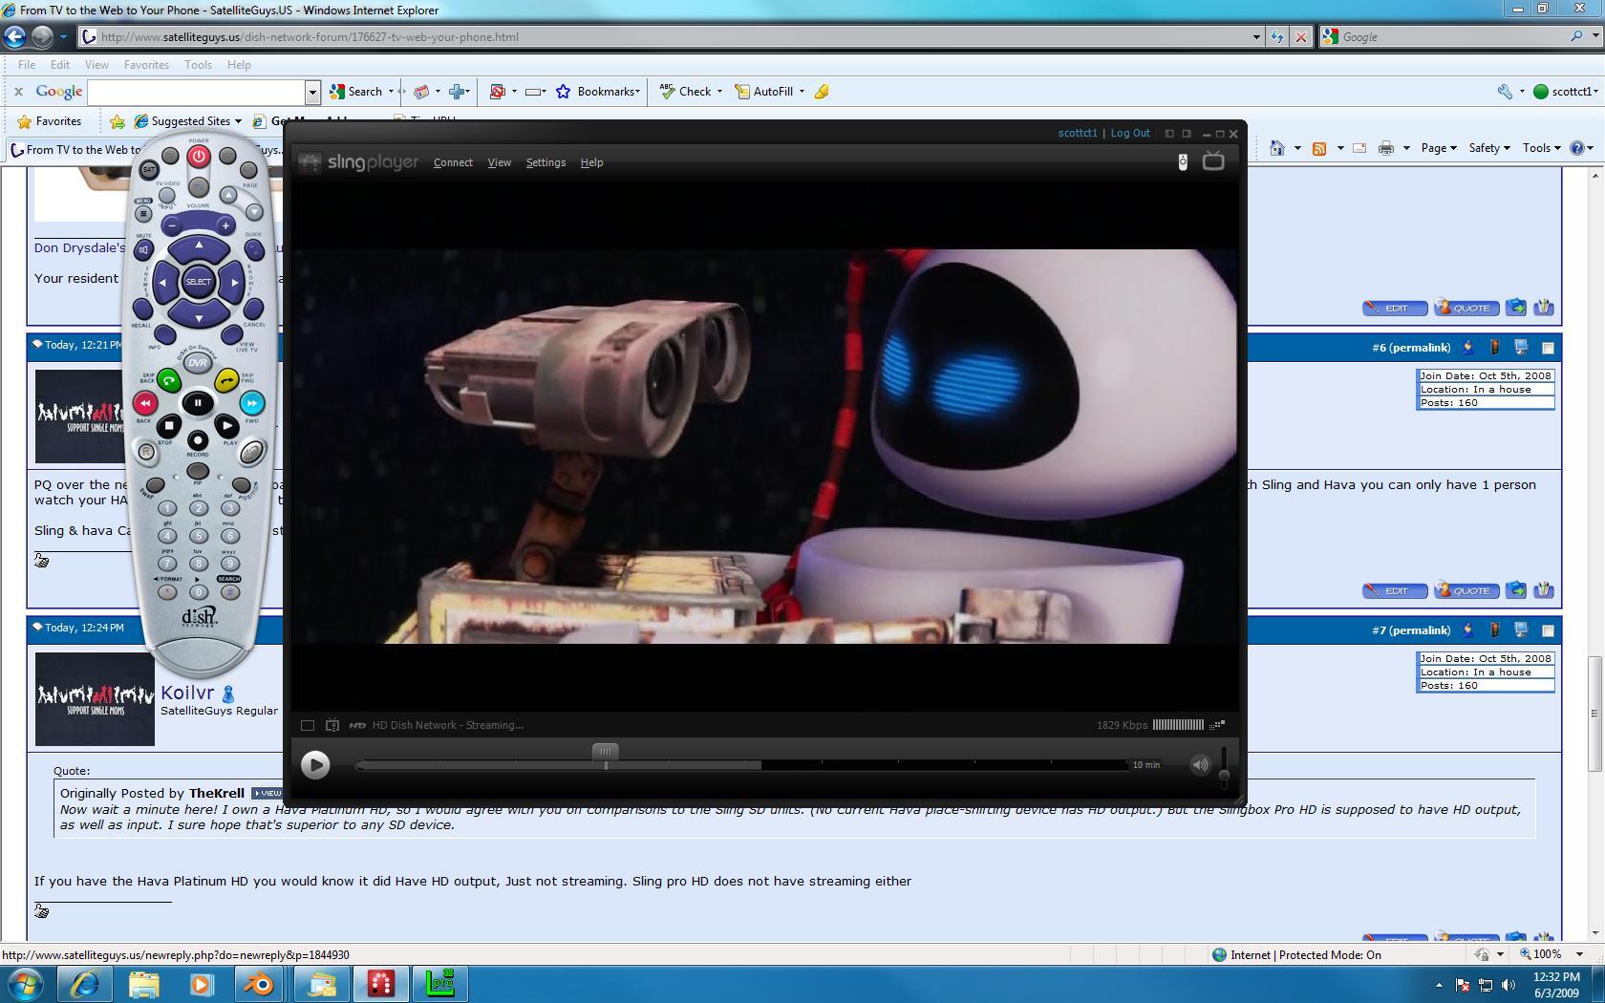Click the PIP button on the remote
Screen dimensions: 1605x1003
tap(197, 471)
